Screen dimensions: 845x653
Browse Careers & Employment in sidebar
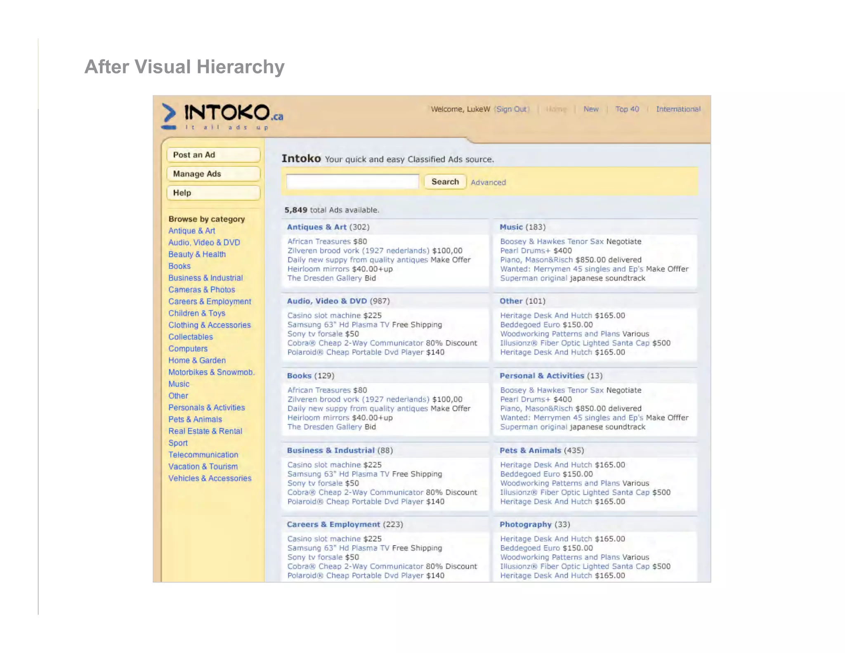click(210, 301)
